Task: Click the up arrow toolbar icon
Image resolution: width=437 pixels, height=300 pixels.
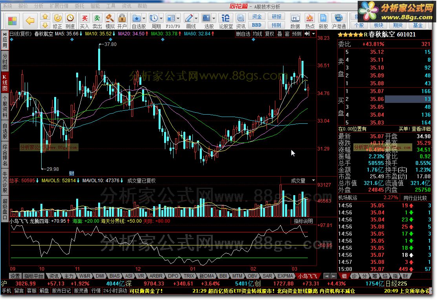Action: point(45,17)
